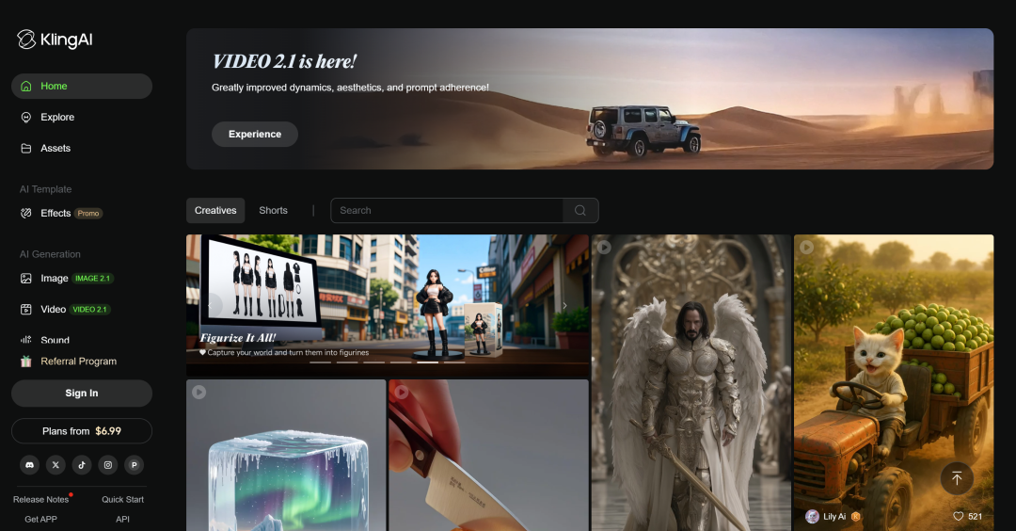Click the Sign In button

82,393
